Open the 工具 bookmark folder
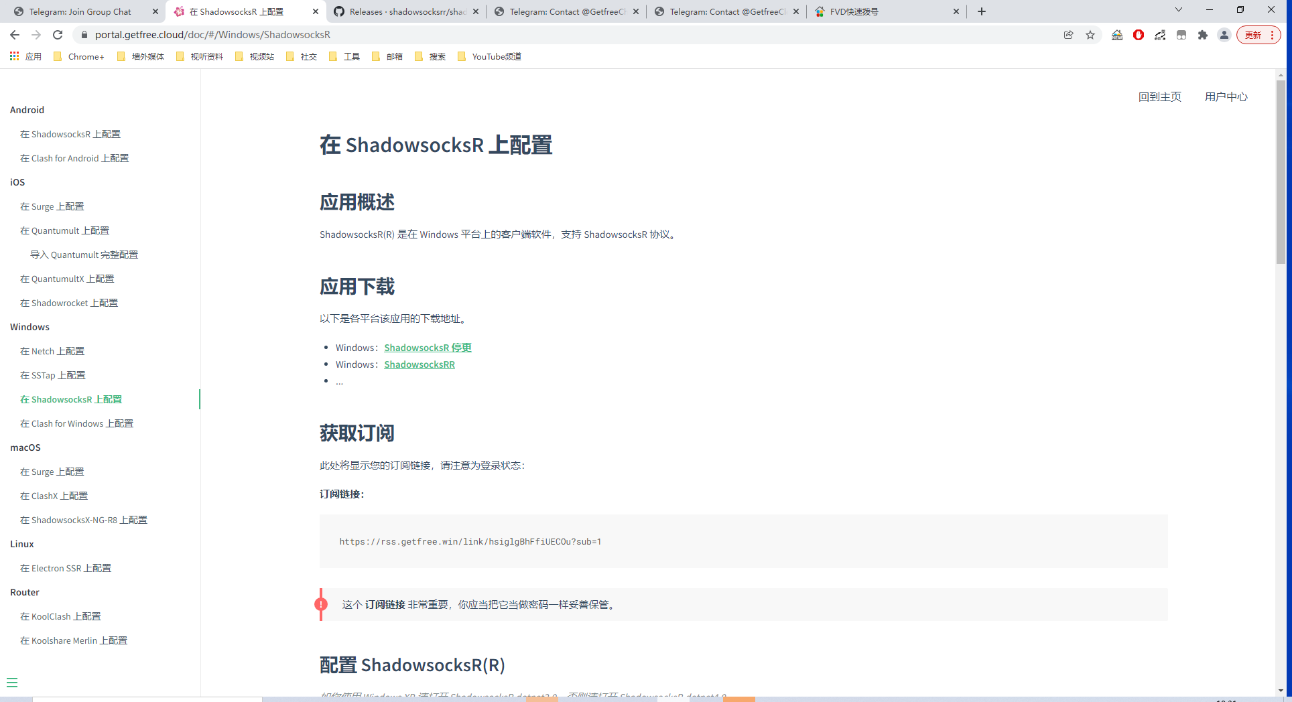 click(344, 56)
